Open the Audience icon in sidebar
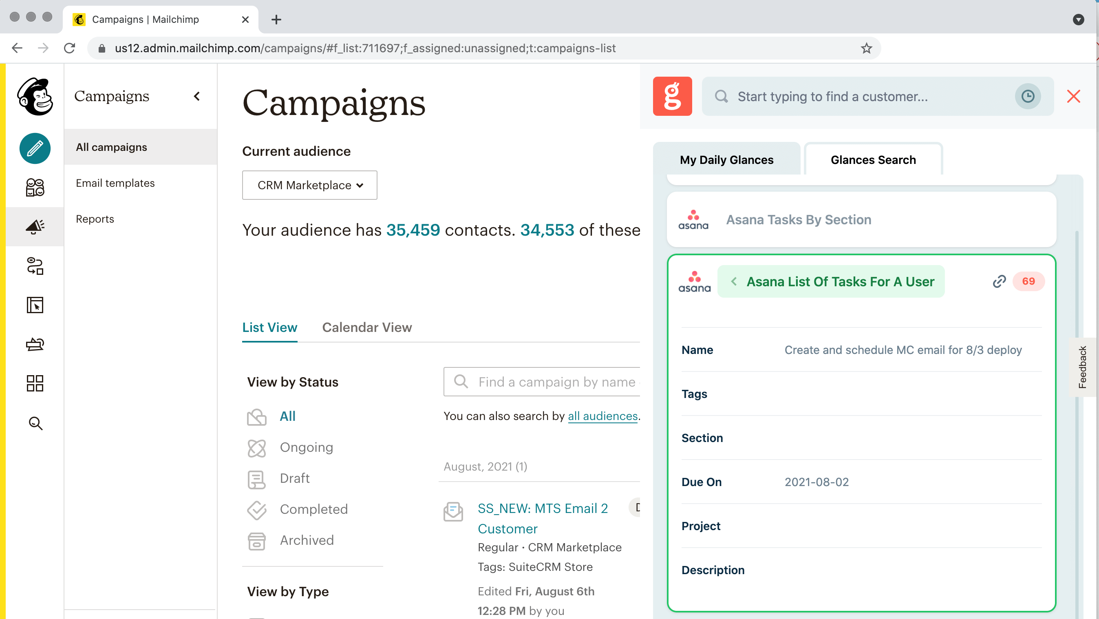The image size is (1099, 619). (35, 187)
